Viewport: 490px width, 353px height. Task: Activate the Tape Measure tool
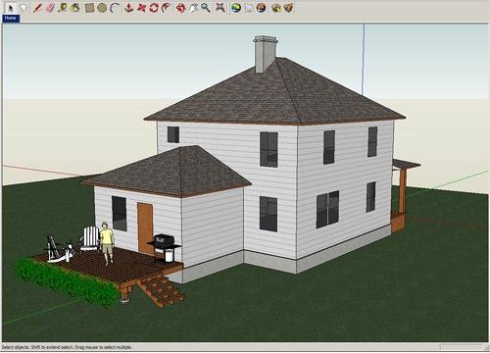[63, 8]
